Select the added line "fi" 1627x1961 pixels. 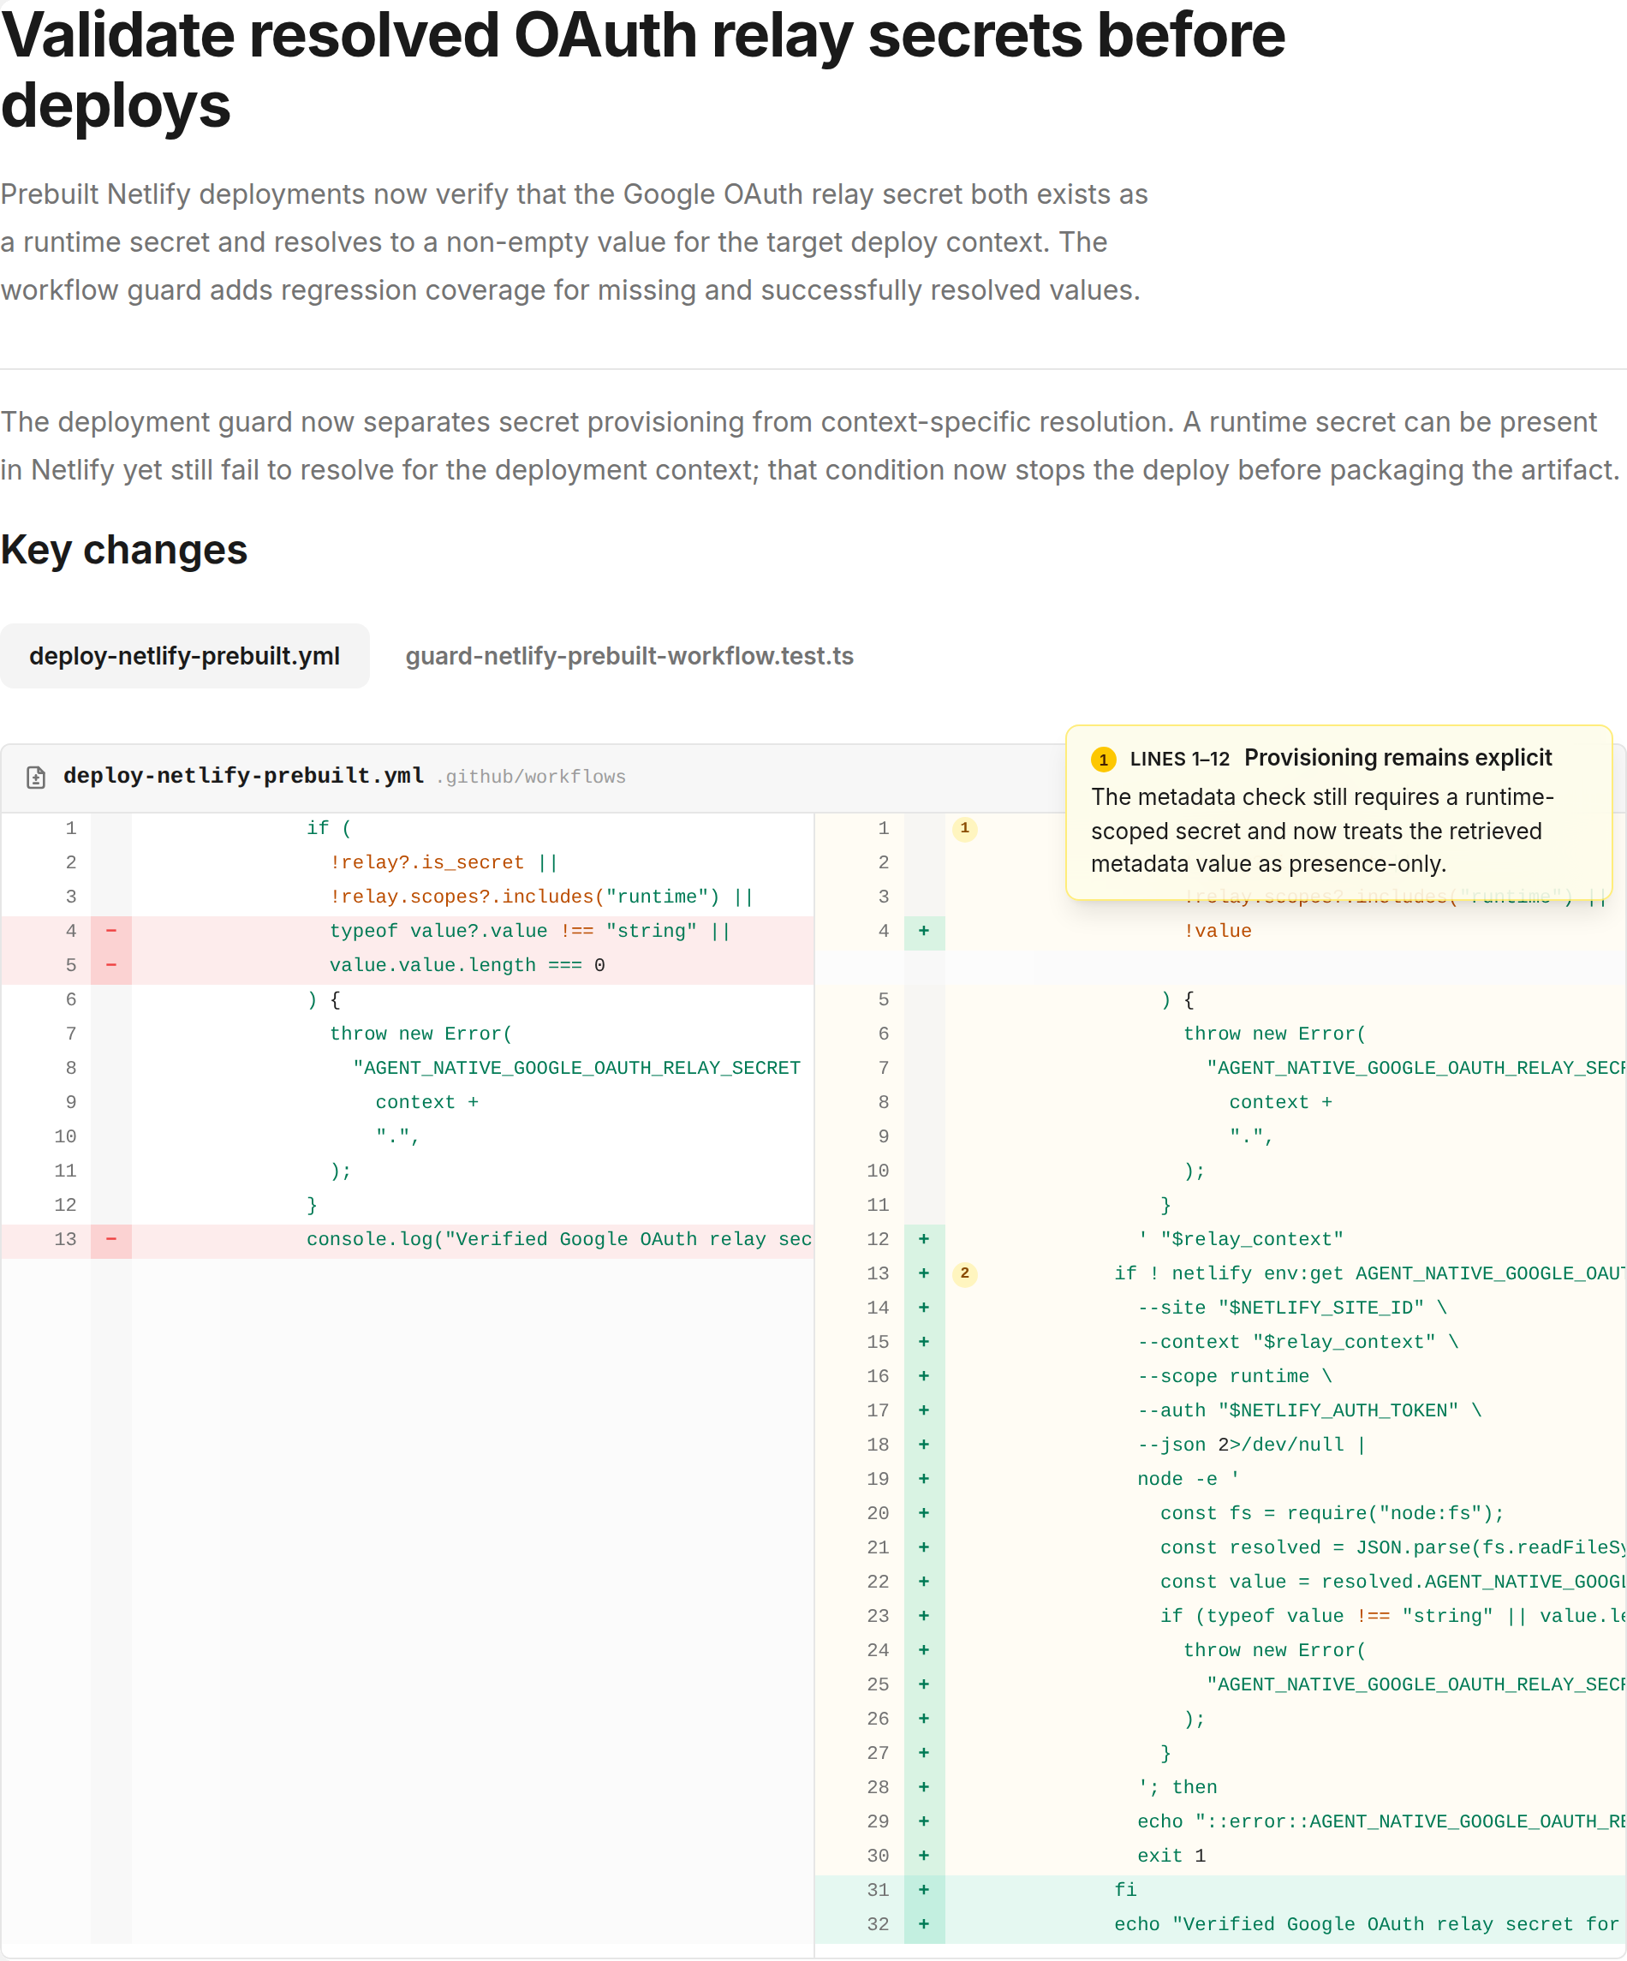1221,1890
